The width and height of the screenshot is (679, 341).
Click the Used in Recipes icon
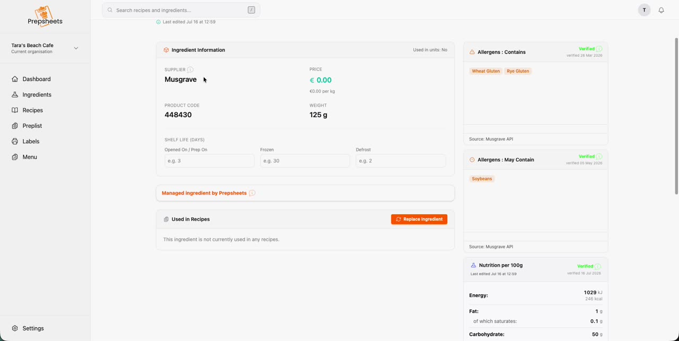pyautogui.click(x=166, y=219)
